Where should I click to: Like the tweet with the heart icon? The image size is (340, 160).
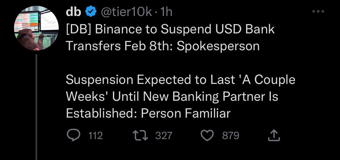(207, 135)
